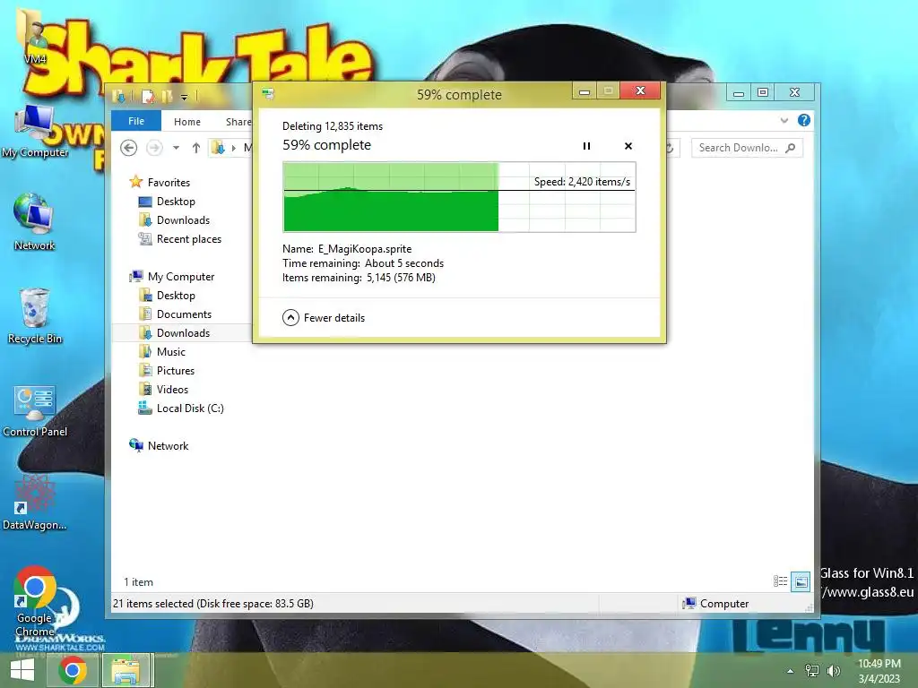Minimize the Explorer Downloads window
This screenshot has width=918, height=688.
click(739, 92)
